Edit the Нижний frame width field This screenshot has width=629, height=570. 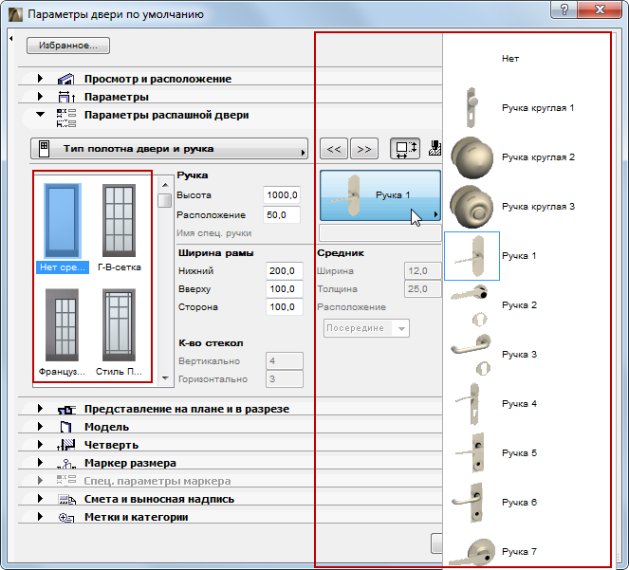pyautogui.click(x=284, y=271)
